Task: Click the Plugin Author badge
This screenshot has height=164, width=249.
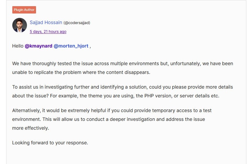Action: tap(24, 10)
